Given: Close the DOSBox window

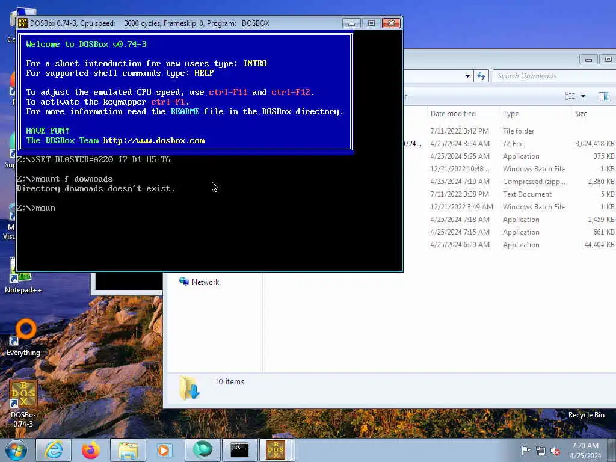Looking at the screenshot, I should coord(391,23).
